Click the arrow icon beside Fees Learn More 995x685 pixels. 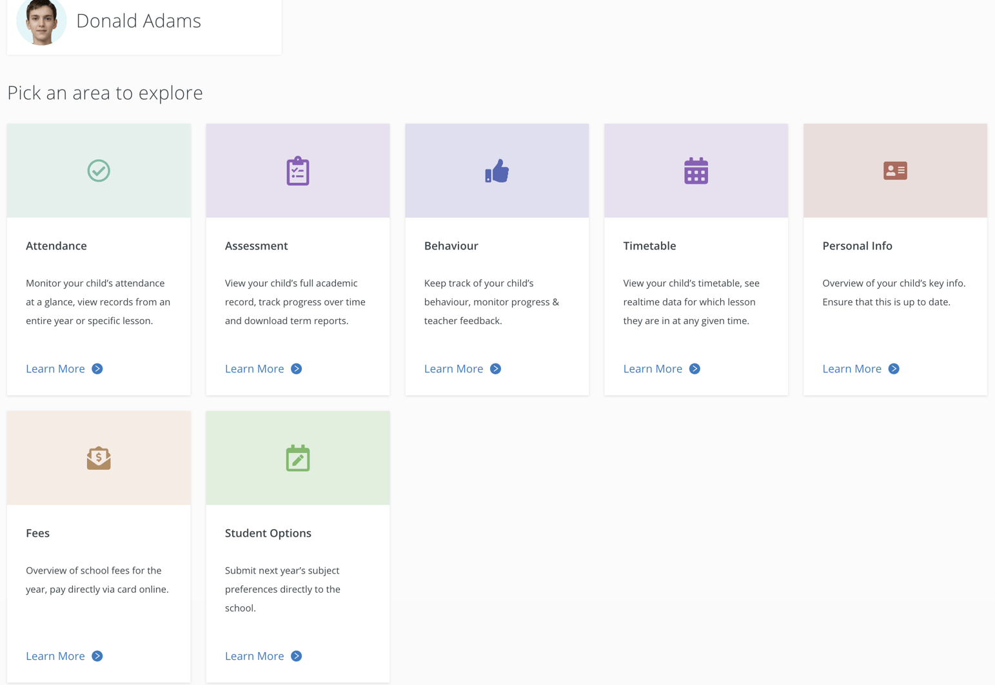[x=97, y=656]
